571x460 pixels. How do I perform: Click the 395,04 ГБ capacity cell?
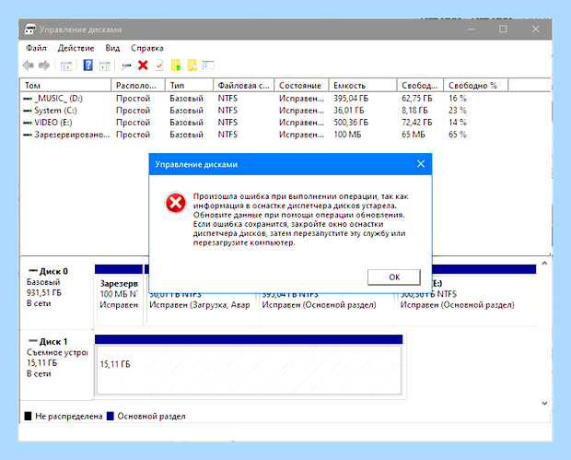[x=351, y=99]
